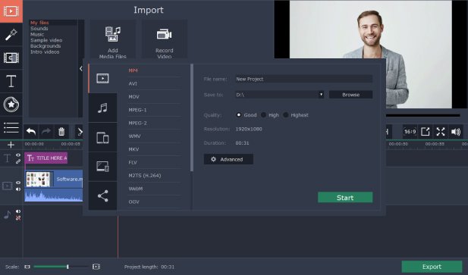
Task: Open the More tools list icon
Action: (x=11, y=127)
